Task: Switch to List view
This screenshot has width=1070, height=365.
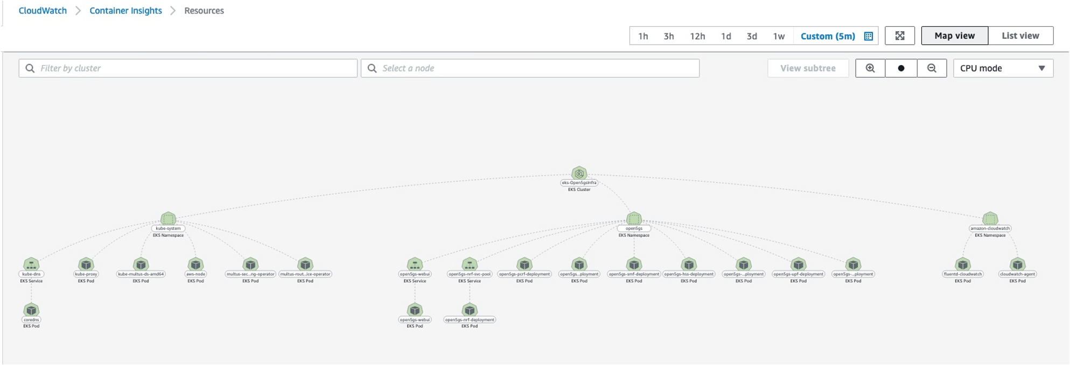Action: 1020,36
